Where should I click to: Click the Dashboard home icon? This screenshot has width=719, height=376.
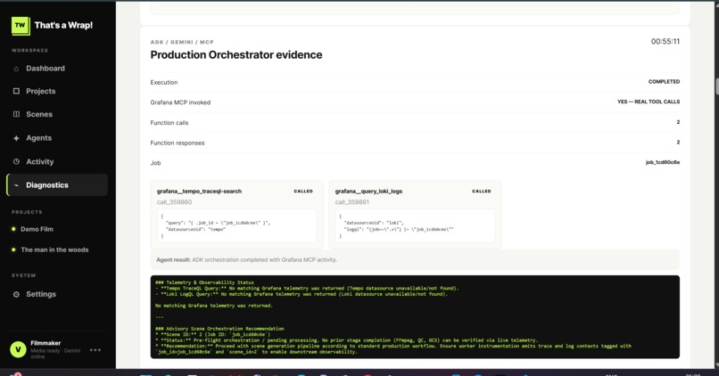pyautogui.click(x=17, y=69)
